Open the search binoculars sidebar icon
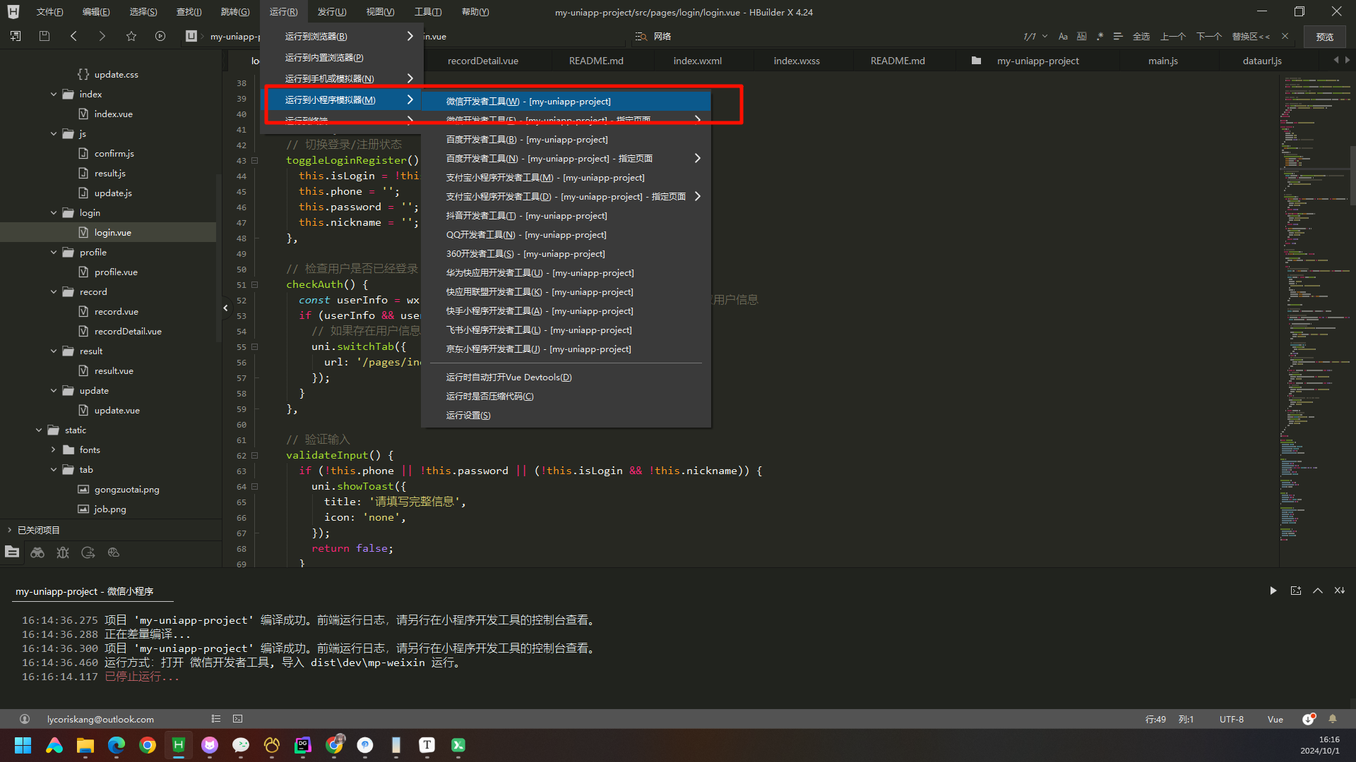The height and width of the screenshot is (762, 1356). pos(37,552)
